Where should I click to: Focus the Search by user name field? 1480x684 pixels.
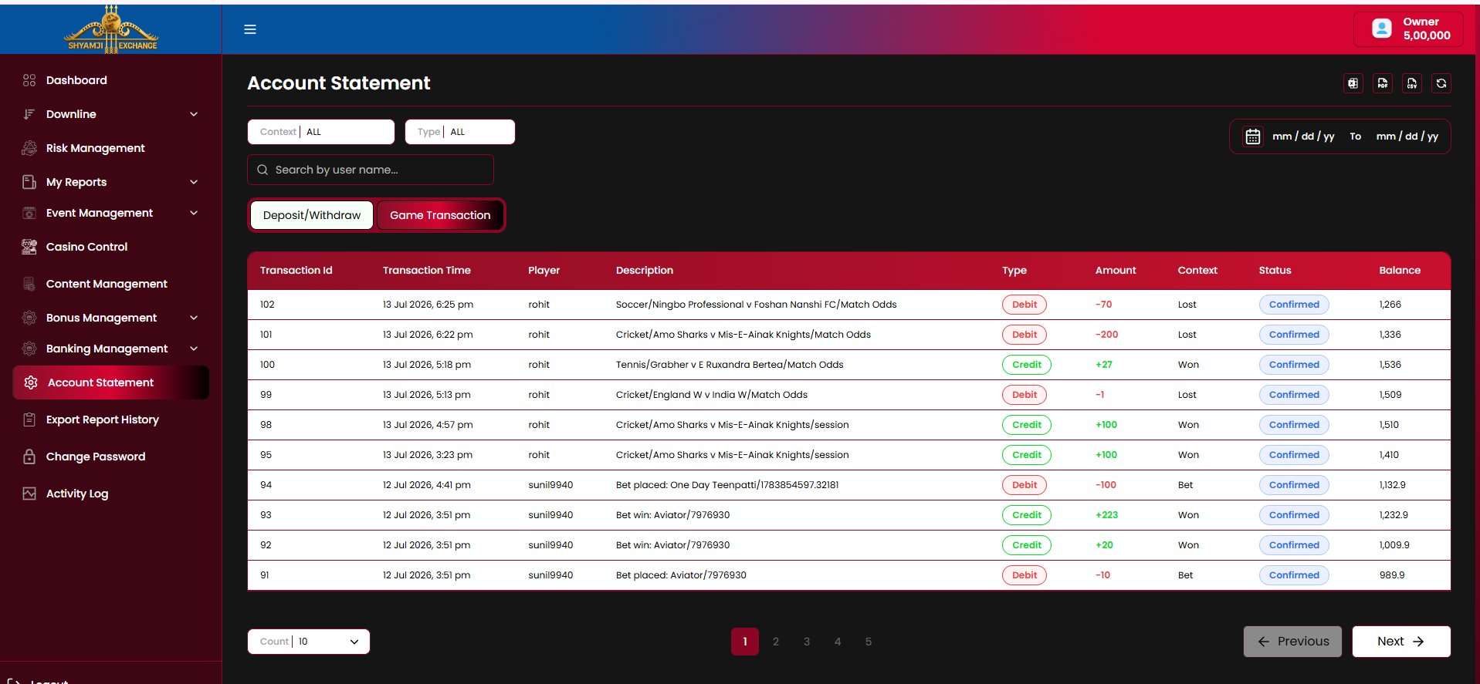coord(371,170)
